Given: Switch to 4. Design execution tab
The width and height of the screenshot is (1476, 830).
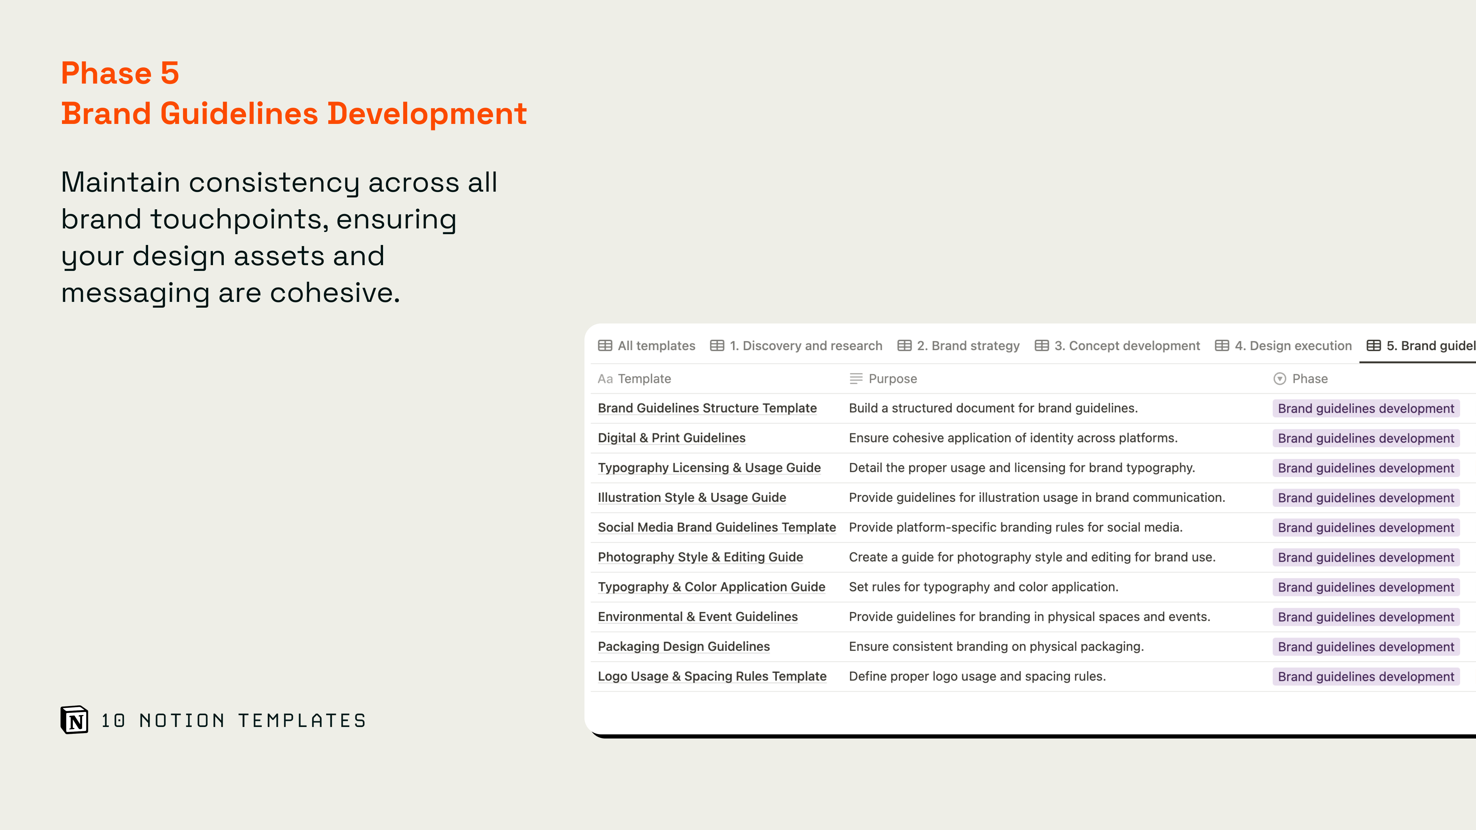Looking at the screenshot, I should click(1293, 345).
